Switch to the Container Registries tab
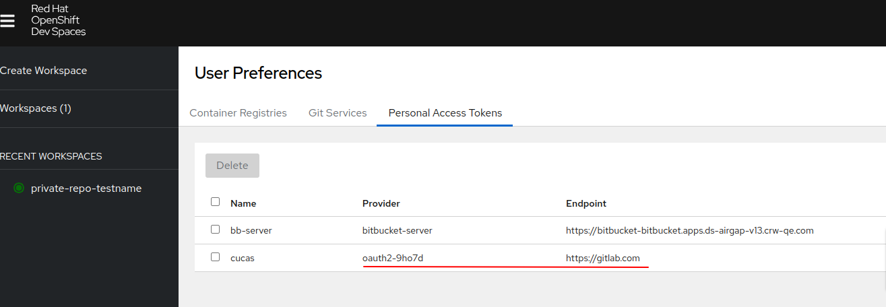Image resolution: width=886 pixels, height=307 pixels. point(238,113)
